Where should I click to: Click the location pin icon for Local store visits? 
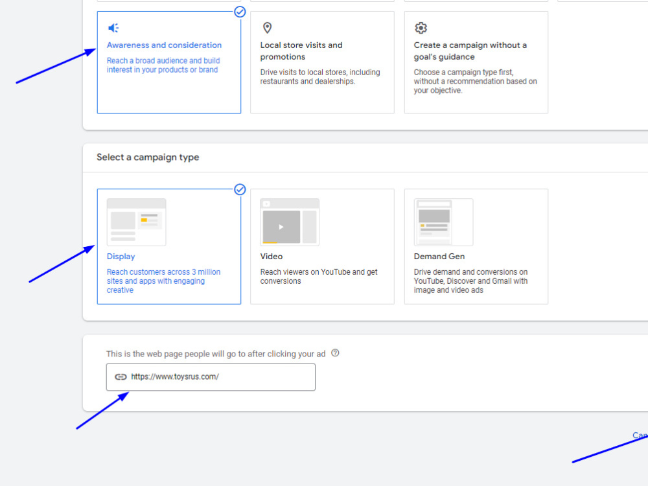click(268, 28)
